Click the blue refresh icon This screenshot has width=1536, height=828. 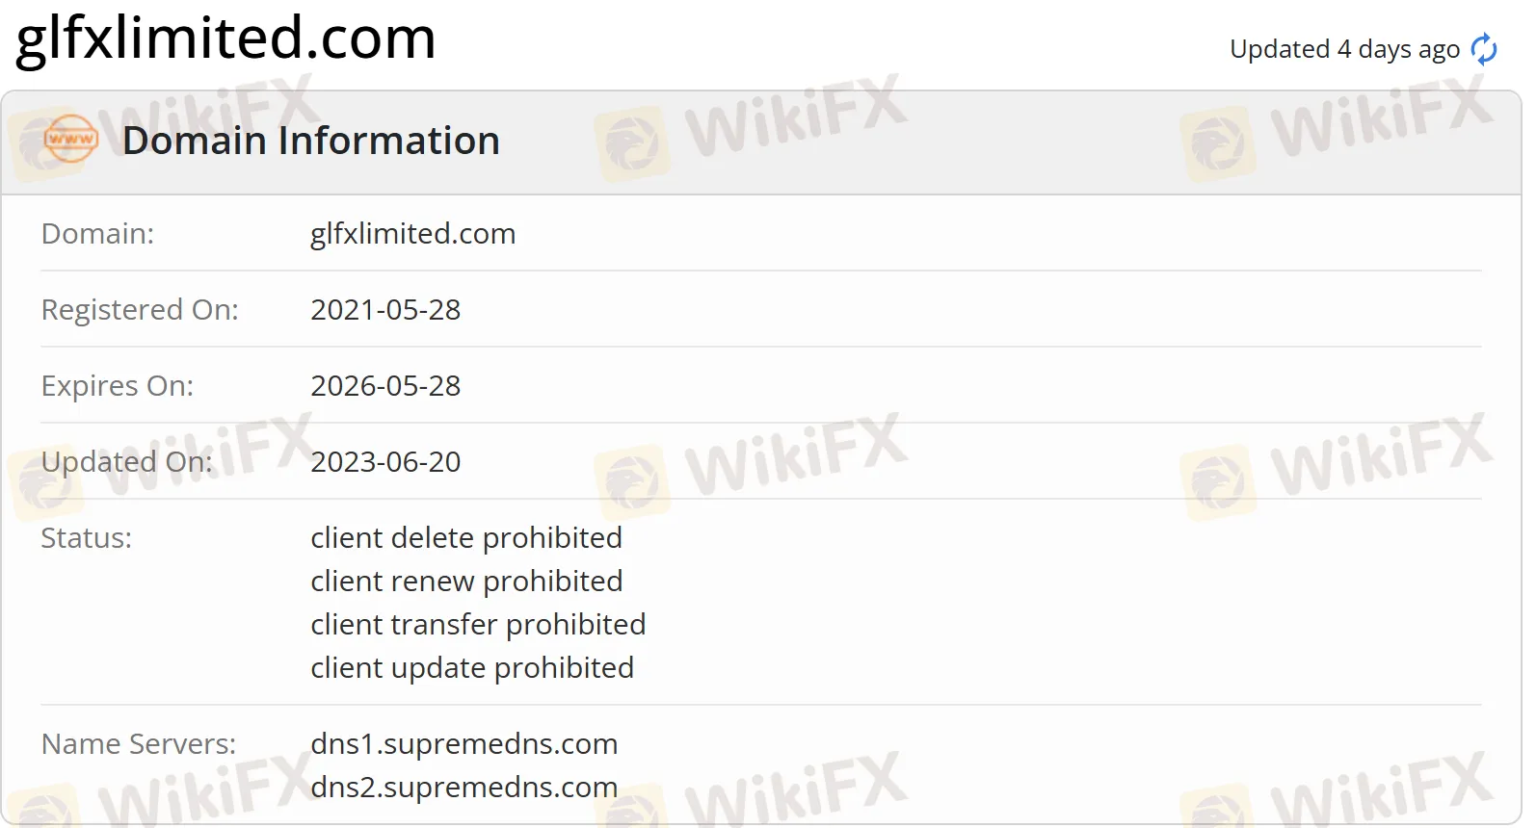point(1482,48)
